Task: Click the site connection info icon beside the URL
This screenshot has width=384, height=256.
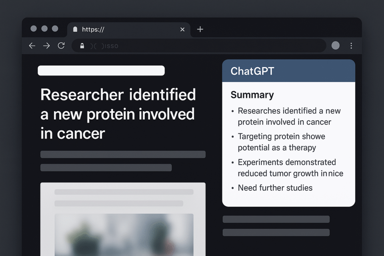Action: click(82, 45)
